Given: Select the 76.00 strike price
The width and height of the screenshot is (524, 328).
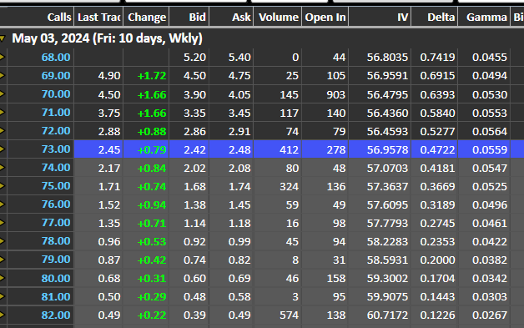Looking at the screenshot, I should click(56, 204).
